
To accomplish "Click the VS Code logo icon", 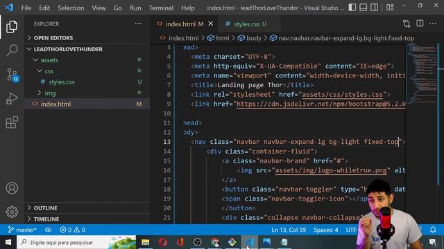I will tap(9, 8).
